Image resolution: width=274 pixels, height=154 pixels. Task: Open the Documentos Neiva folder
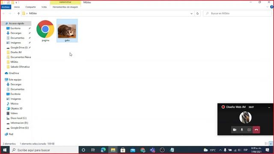tap(21, 57)
